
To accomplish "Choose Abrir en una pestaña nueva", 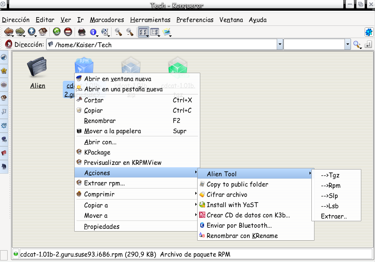I will coord(137,89).
